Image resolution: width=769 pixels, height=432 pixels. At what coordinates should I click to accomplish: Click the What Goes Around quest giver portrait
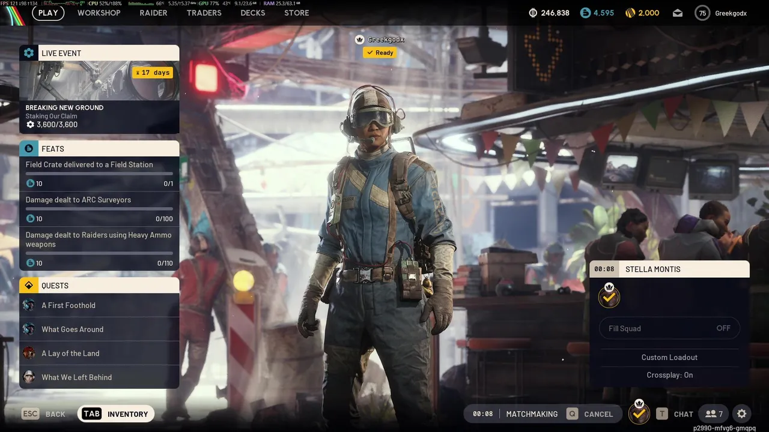(x=29, y=329)
